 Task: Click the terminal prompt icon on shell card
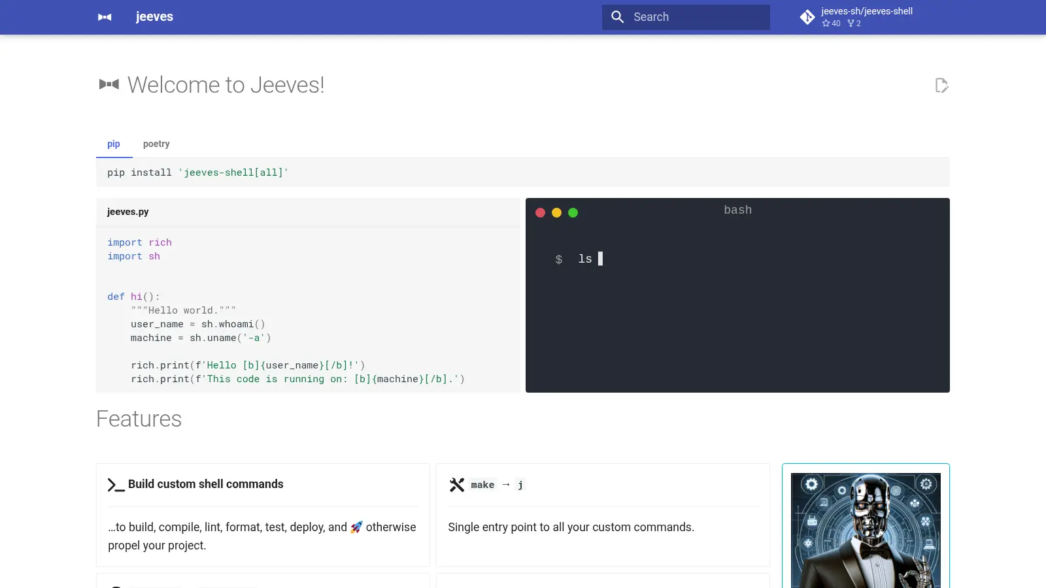(116, 485)
